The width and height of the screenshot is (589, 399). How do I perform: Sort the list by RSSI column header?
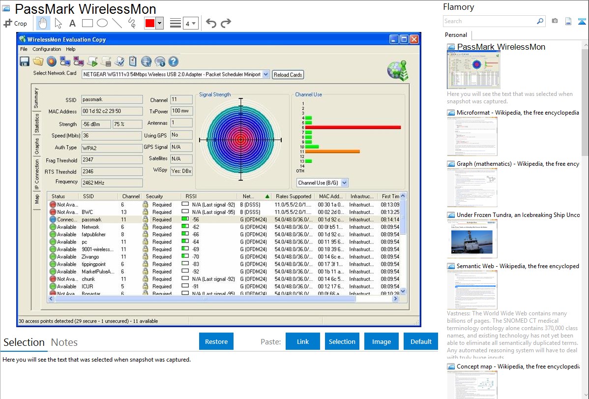coord(191,196)
